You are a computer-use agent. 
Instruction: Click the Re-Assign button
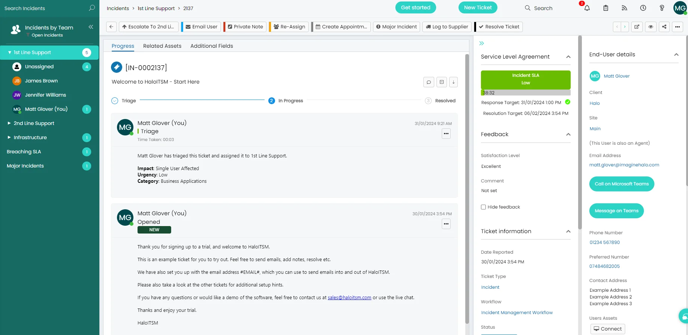[289, 27]
